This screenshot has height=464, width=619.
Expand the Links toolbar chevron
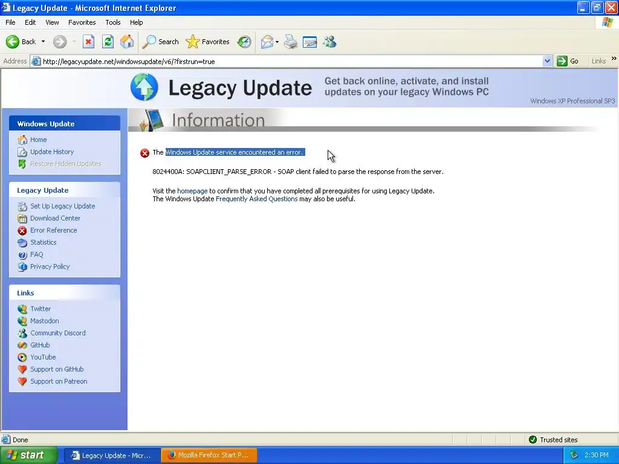coord(614,59)
